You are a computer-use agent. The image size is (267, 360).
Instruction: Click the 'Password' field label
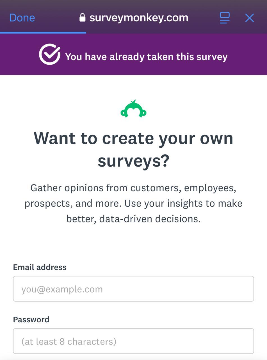tap(31, 319)
